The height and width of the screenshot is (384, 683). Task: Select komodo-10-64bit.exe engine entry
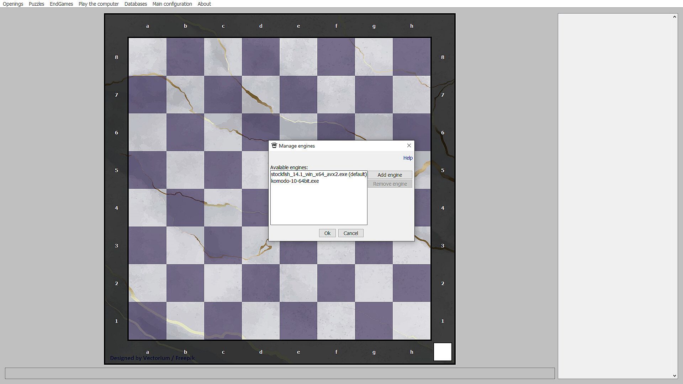[x=295, y=181]
